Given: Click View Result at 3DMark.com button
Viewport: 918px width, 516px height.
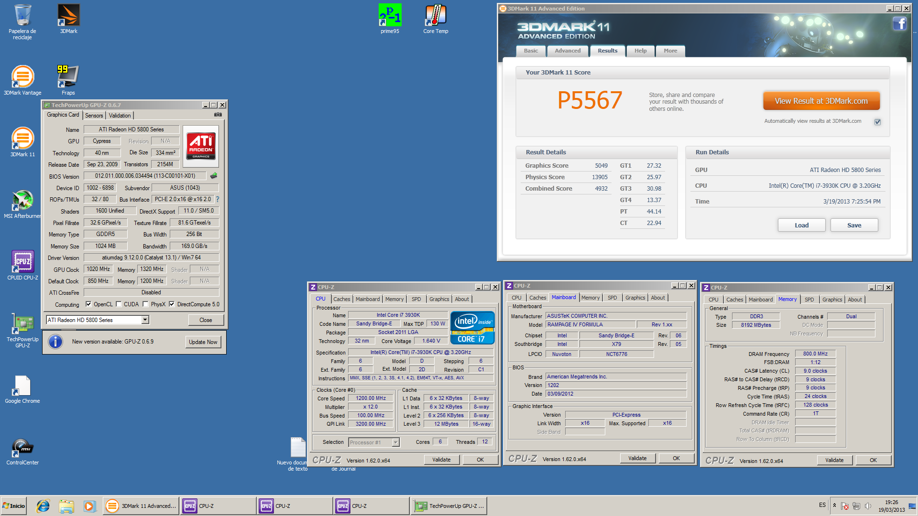Looking at the screenshot, I should 821,101.
